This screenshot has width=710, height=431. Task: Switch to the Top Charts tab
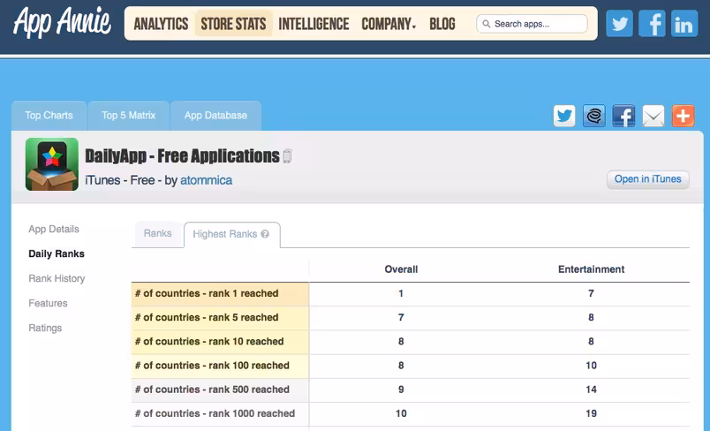(49, 116)
